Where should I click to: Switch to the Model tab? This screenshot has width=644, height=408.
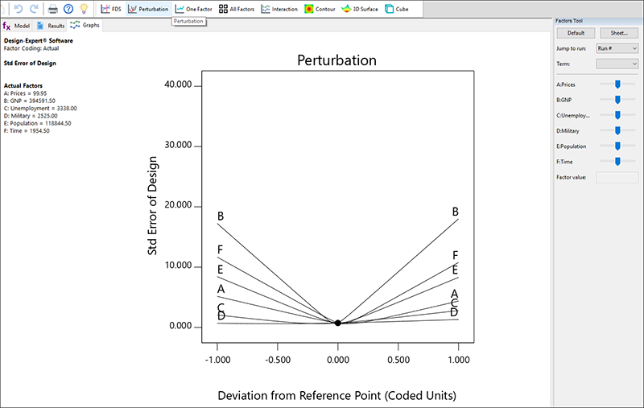click(17, 26)
